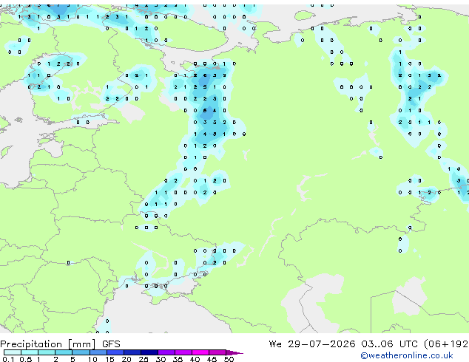
Task: Select the dark navy swatch between 25 and 30
Action: (149, 352)
